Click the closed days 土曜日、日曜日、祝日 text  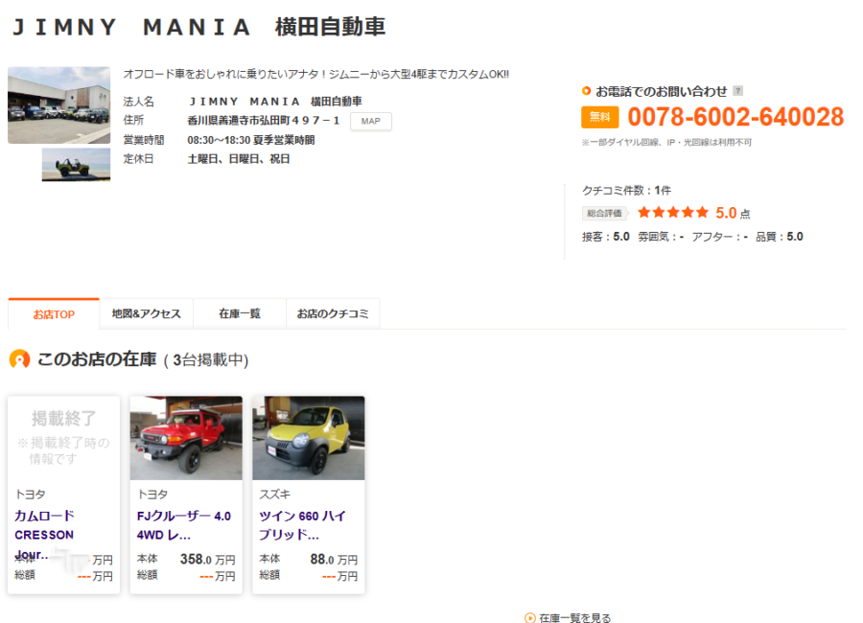(239, 159)
